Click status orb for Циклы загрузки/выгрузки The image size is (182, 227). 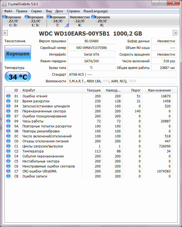coord(8,146)
